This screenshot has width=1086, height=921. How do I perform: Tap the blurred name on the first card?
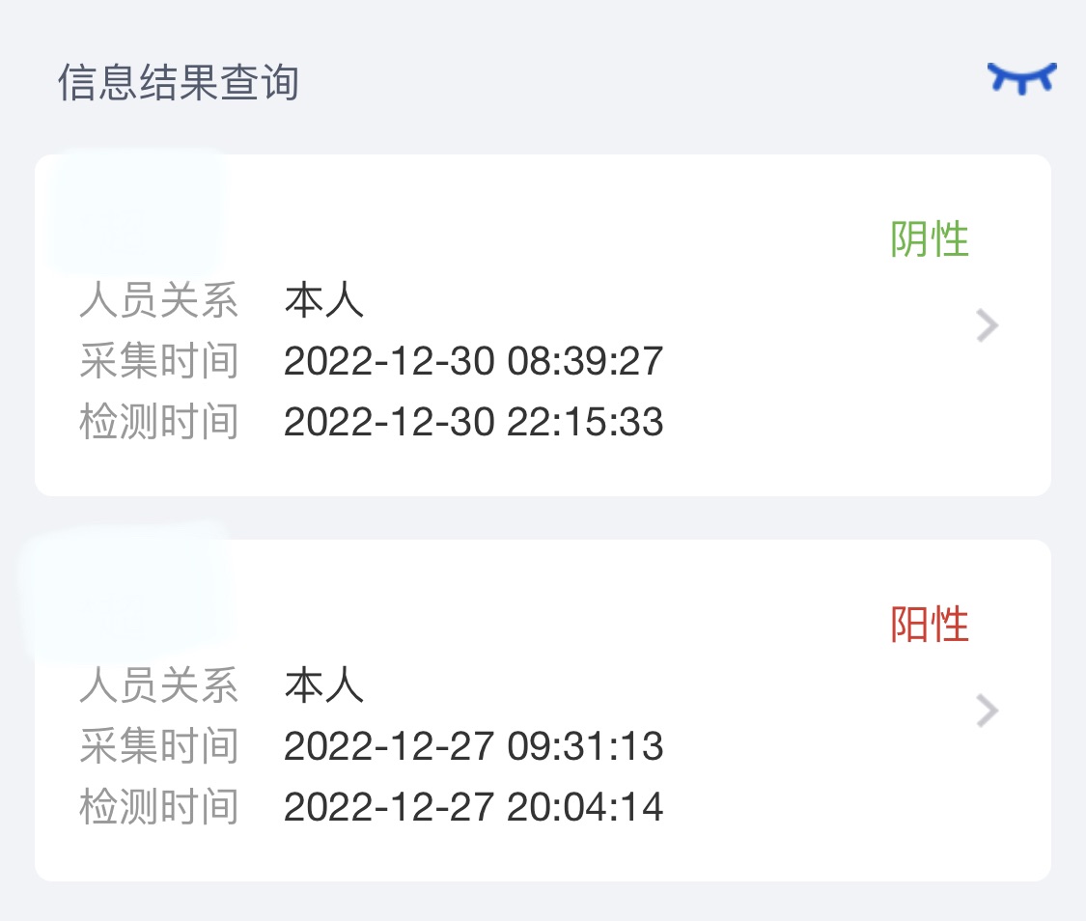pos(136,211)
